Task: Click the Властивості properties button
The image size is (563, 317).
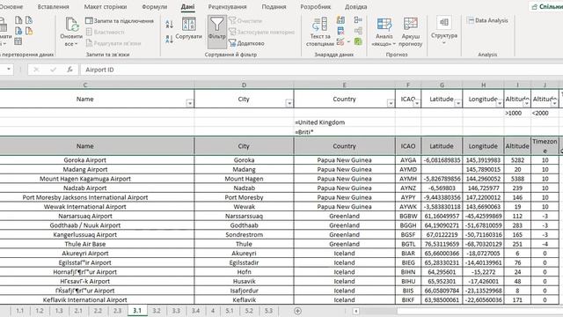Action: (x=105, y=32)
